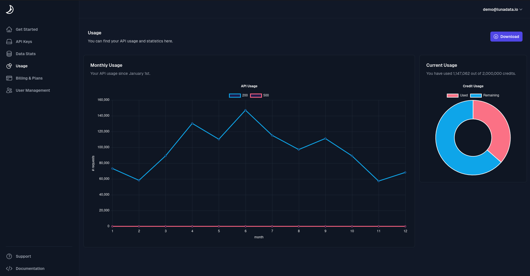Click the 'Credit Usage' chart title
Screen dimensions: 530x276
473,86
